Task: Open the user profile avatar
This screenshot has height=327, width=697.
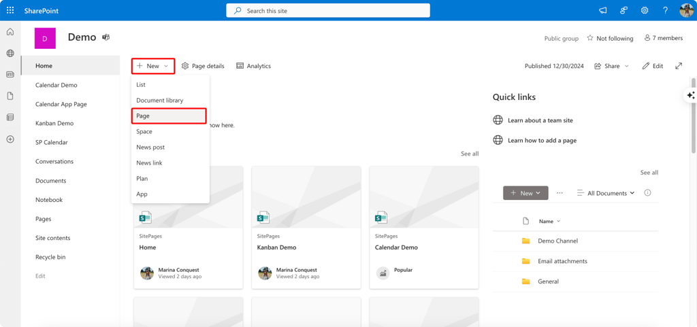Action: (x=686, y=11)
